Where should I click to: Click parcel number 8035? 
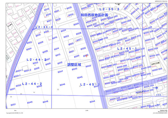pos(69,8)
